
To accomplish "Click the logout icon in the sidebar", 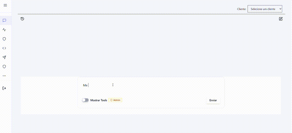I will 4,88.
